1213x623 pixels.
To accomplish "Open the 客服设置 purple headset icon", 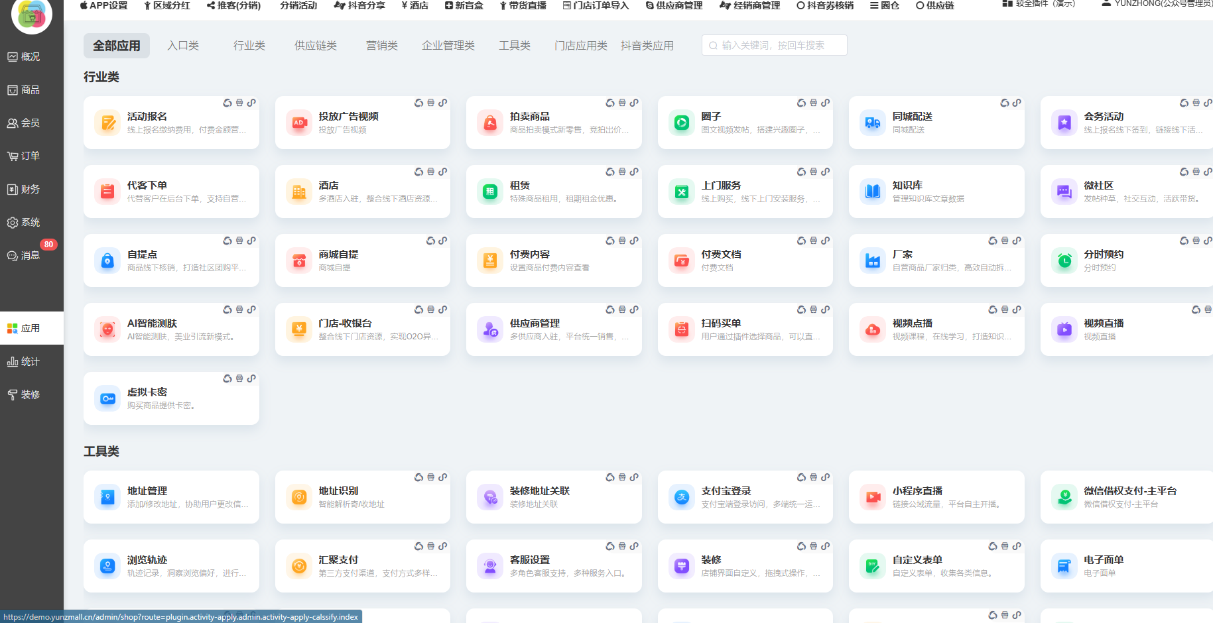I will [490, 566].
